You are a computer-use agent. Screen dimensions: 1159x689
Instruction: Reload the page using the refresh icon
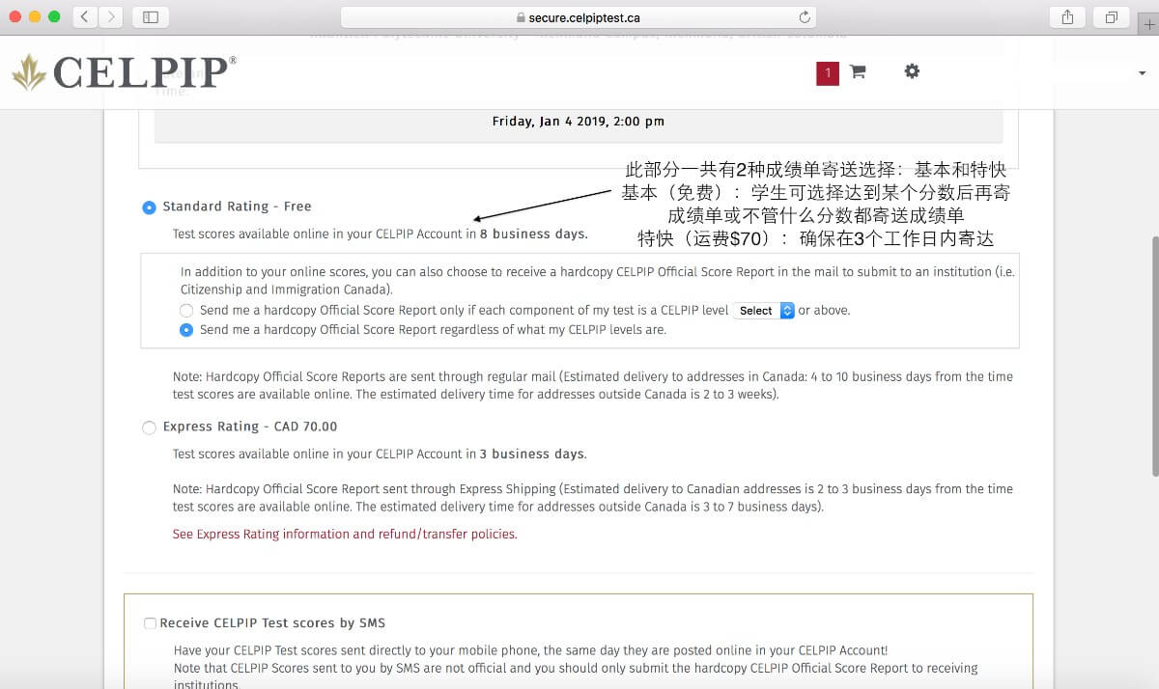(x=805, y=16)
